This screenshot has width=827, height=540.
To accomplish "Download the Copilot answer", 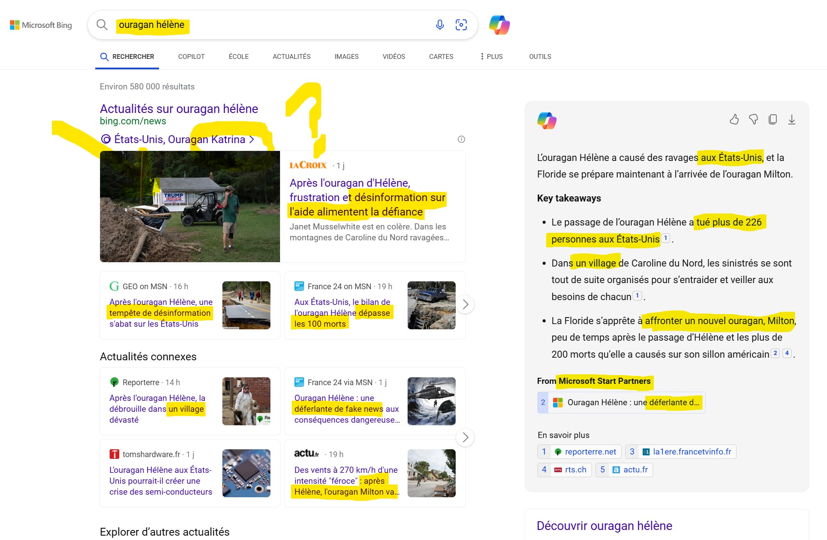I will click(x=792, y=120).
